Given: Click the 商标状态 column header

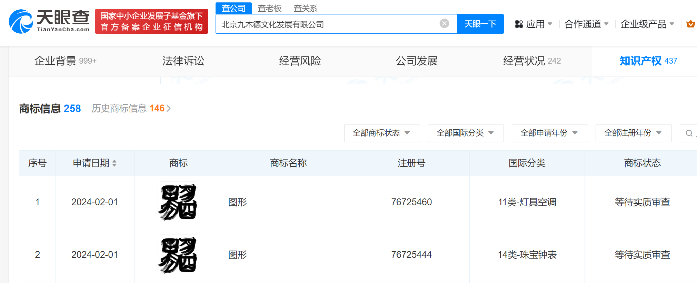Looking at the screenshot, I should [x=642, y=163].
